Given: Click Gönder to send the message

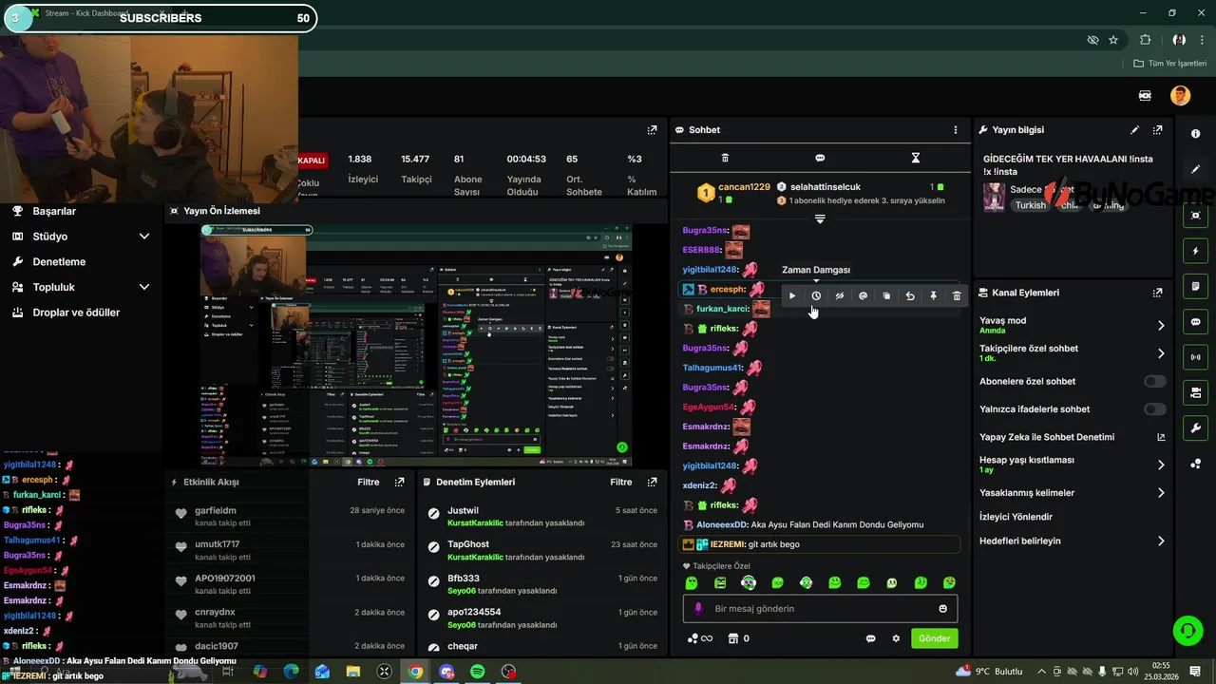Looking at the screenshot, I should (x=934, y=638).
